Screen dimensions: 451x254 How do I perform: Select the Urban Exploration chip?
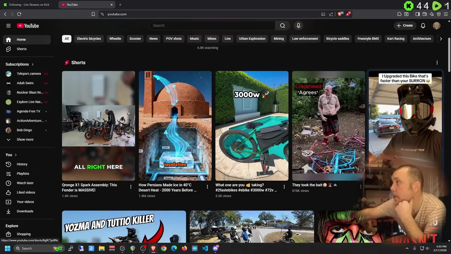coord(252,39)
